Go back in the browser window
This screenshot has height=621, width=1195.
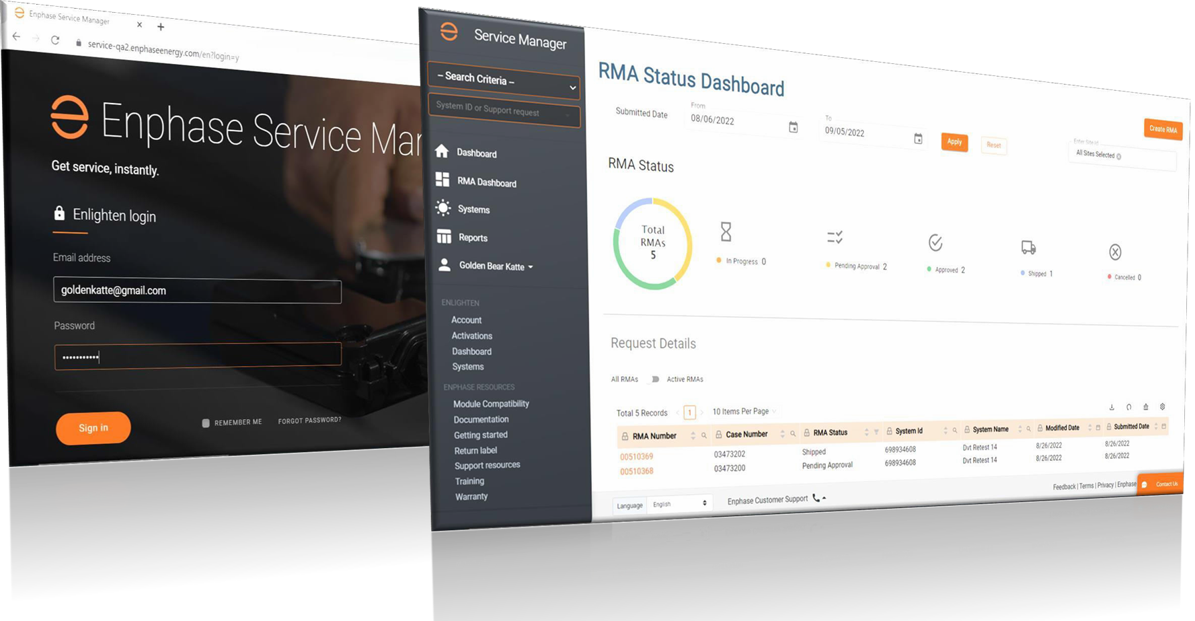pos(16,37)
